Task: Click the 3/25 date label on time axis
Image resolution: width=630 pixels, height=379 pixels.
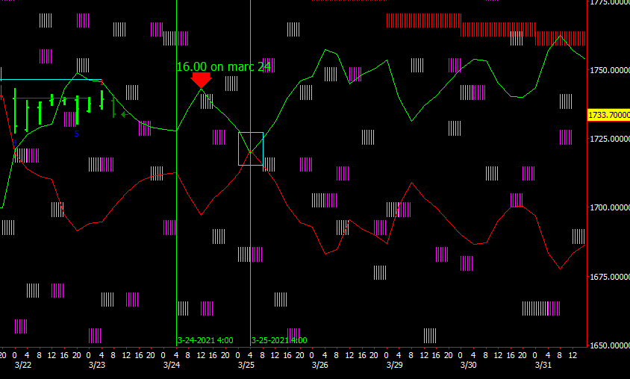Action: (246, 365)
